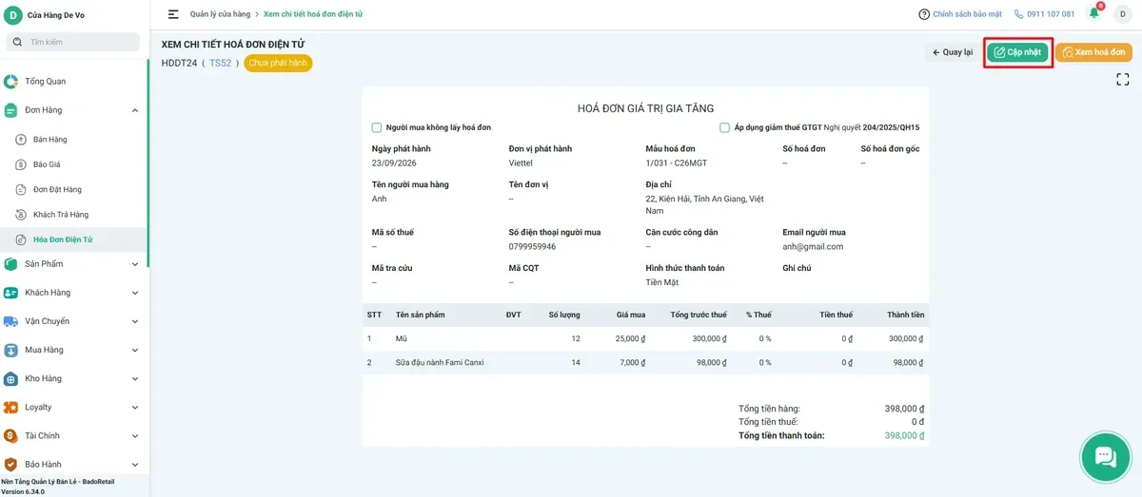Click the Kho Hàng icon
1142x497 pixels.
(10, 378)
